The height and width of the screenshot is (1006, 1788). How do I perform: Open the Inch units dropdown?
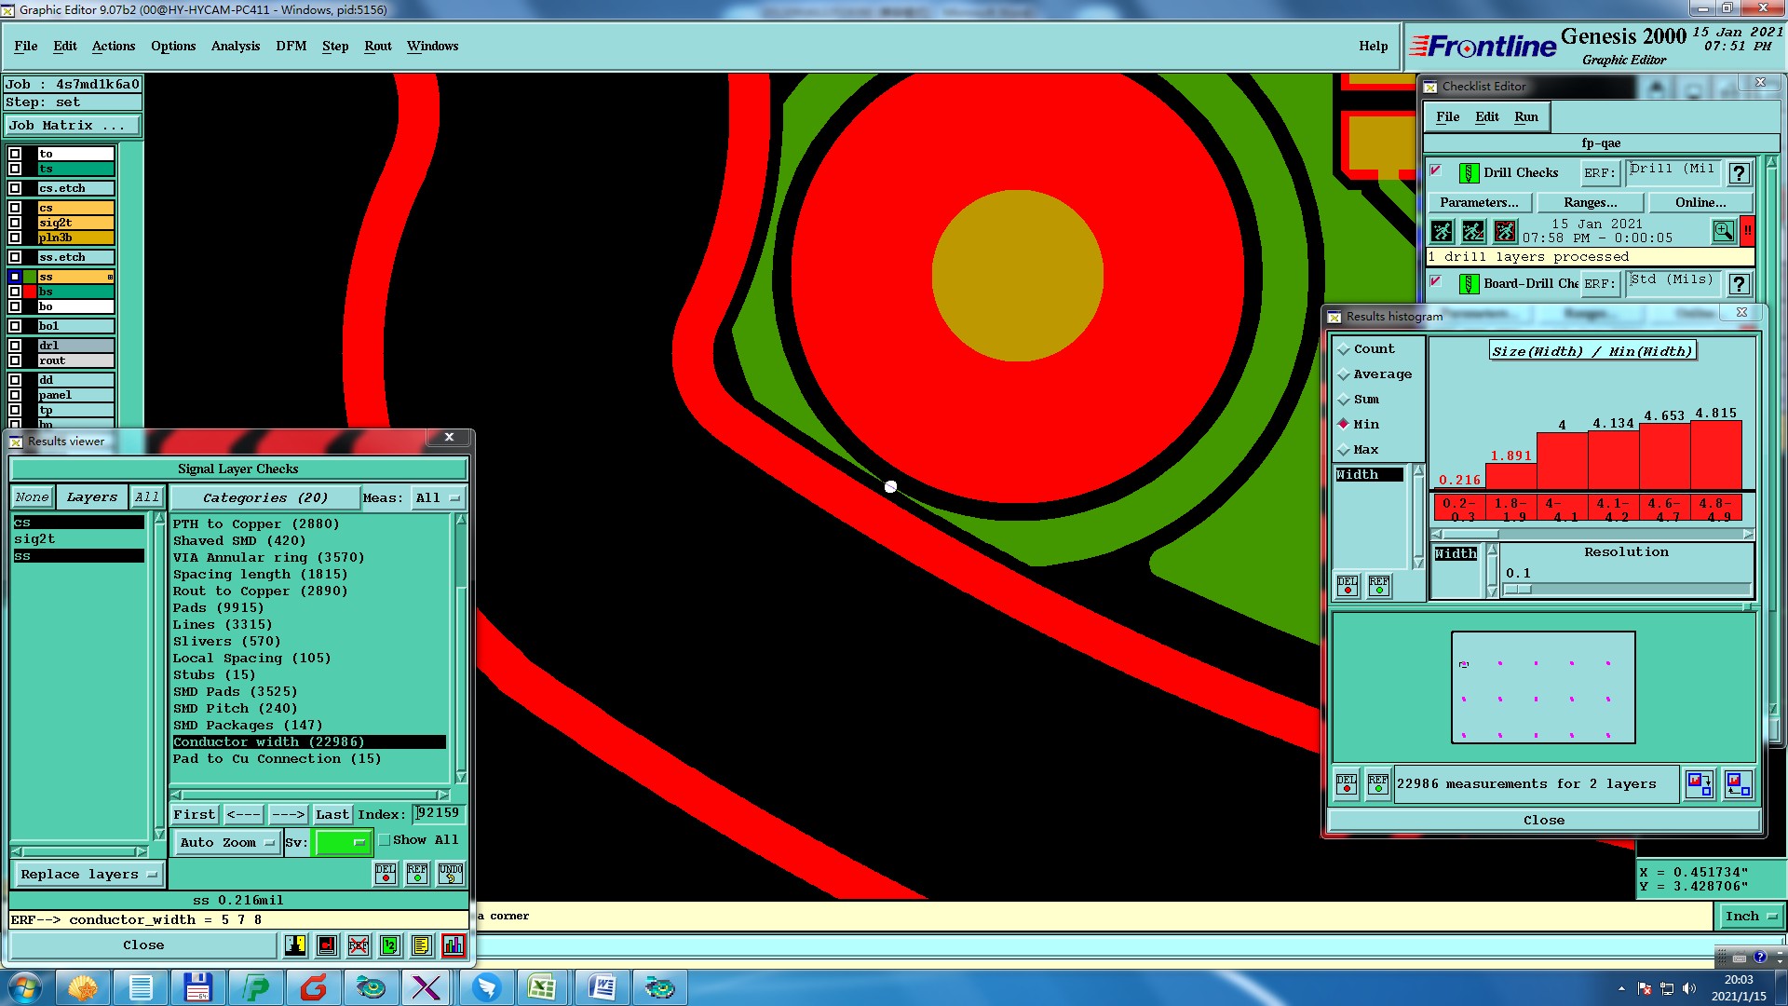[x=1751, y=917]
